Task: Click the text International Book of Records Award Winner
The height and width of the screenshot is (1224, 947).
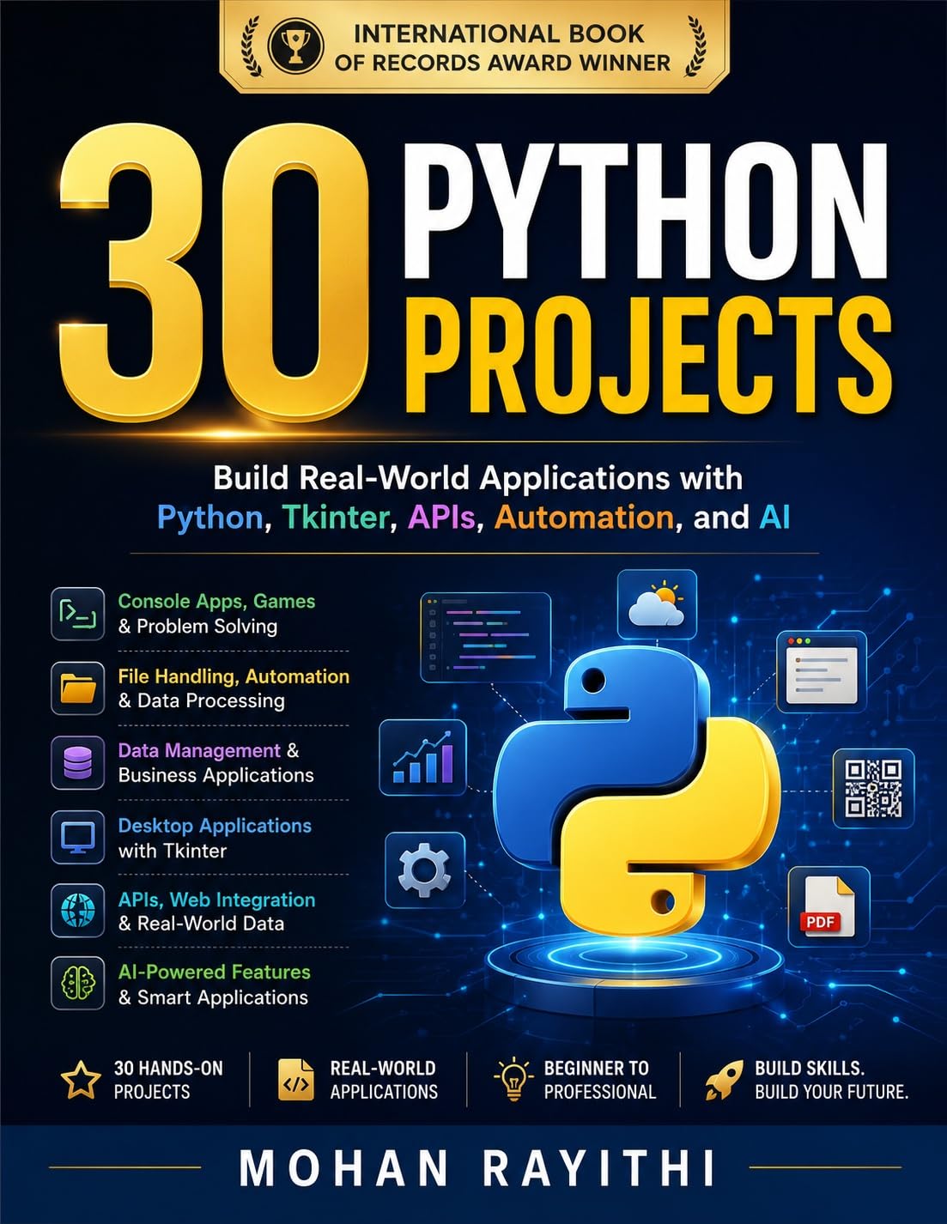Action: click(x=502, y=47)
